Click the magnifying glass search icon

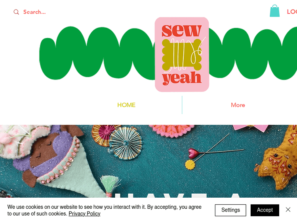[x=16, y=12]
